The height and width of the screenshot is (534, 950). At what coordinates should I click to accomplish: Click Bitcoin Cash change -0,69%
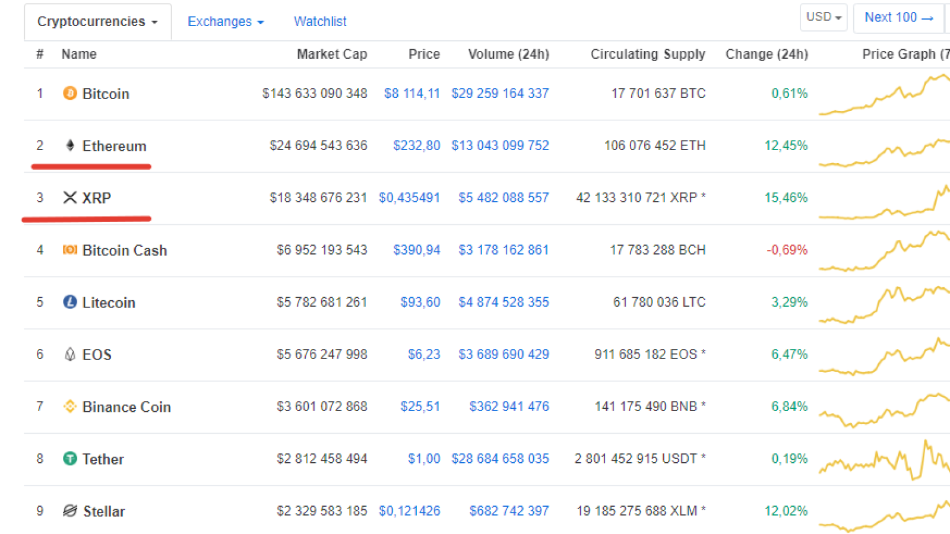click(x=787, y=250)
